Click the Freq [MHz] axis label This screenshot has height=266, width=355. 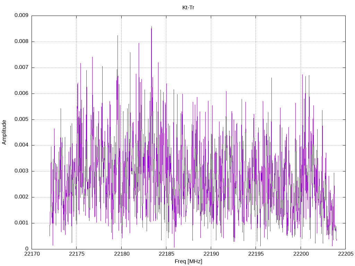point(188,261)
